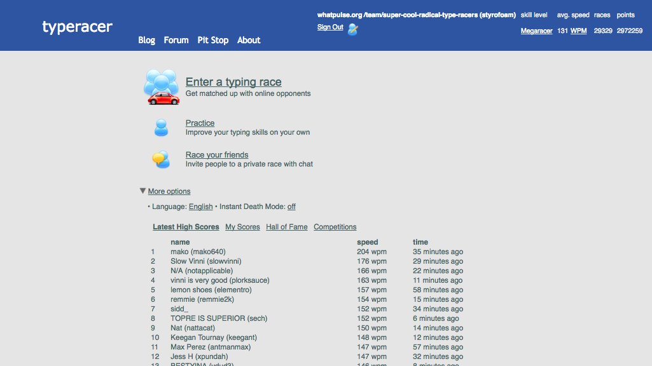Select the Practice person icon
Screen dimensions: 652x366
161,127
